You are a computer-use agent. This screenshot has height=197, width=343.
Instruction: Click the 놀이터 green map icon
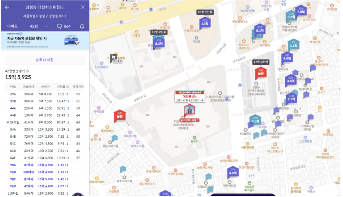click(x=194, y=138)
